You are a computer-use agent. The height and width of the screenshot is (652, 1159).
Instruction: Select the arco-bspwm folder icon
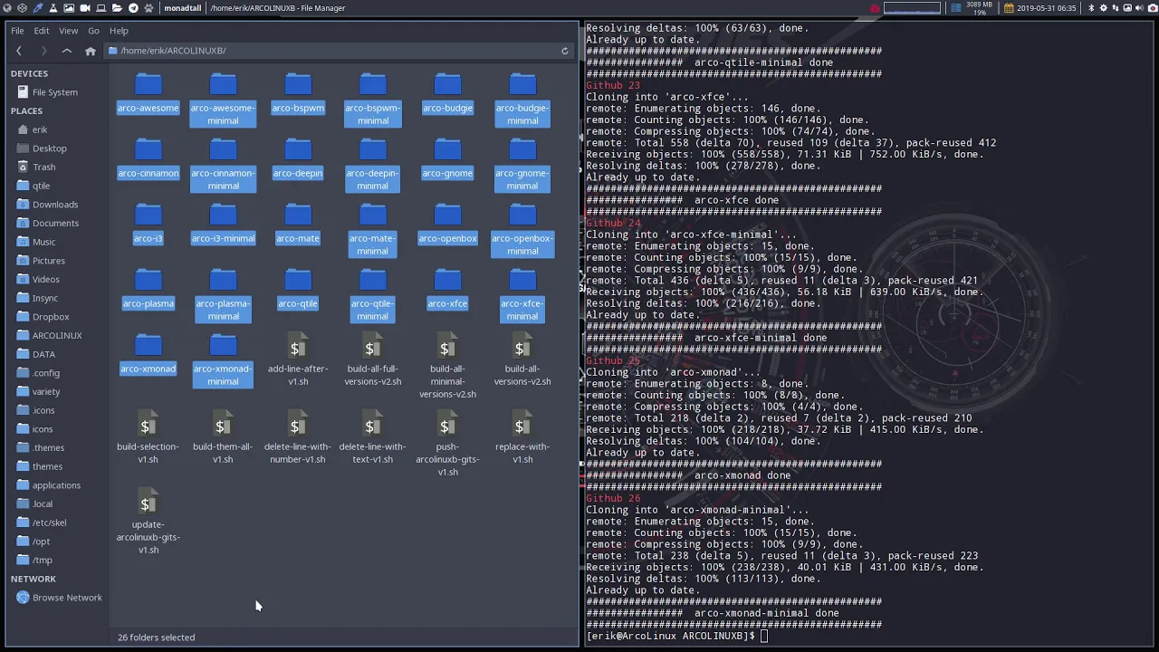pos(298,85)
